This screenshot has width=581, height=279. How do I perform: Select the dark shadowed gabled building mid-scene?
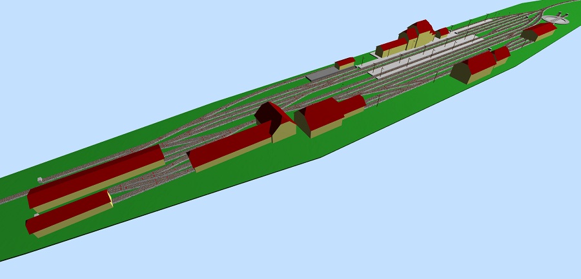pyautogui.click(x=271, y=117)
